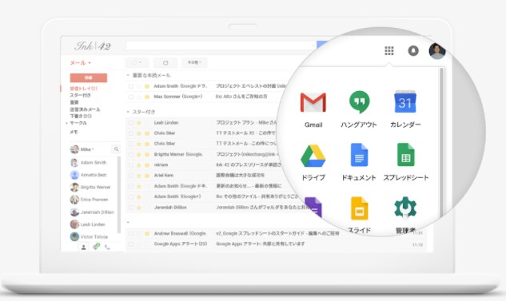Check the Brigitta Werner email checkbox
The height and width of the screenshot is (301, 506).
point(130,154)
